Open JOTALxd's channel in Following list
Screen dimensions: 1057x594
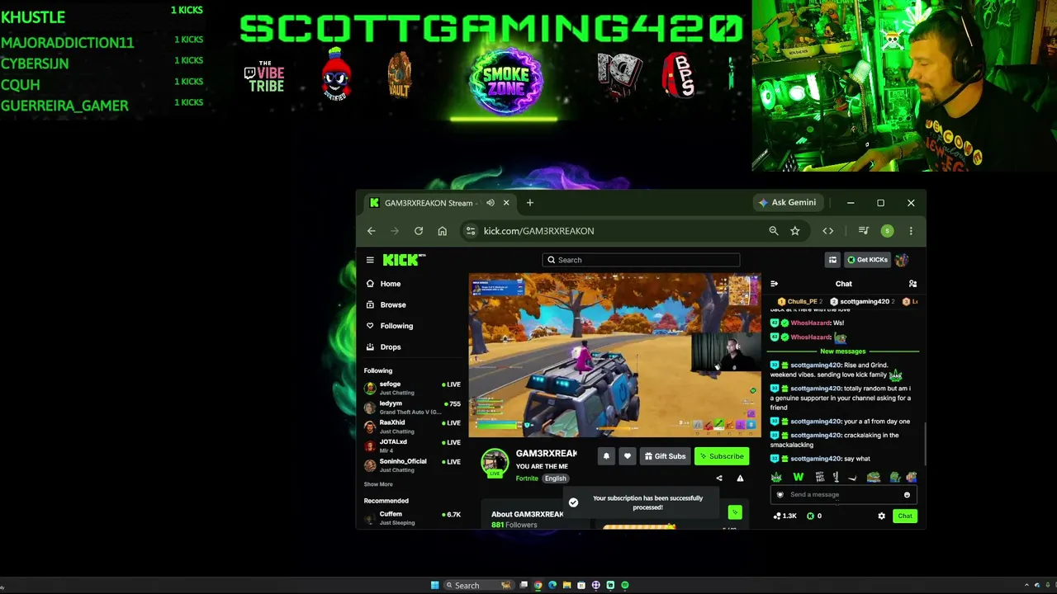pyautogui.click(x=412, y=445)
